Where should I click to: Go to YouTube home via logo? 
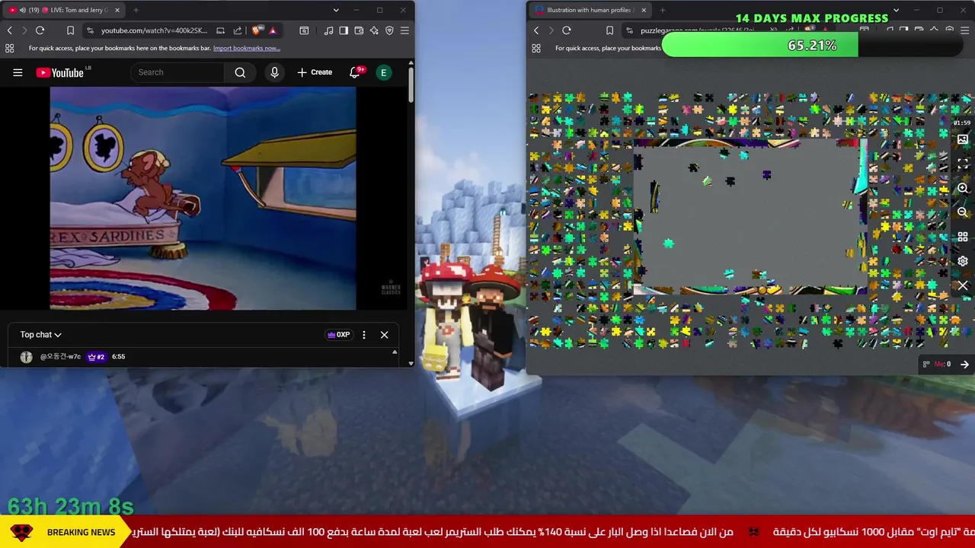click(x=60, y=72)
